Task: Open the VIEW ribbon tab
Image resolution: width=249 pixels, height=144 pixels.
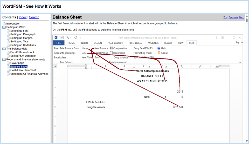Action: tap(181, 43)
